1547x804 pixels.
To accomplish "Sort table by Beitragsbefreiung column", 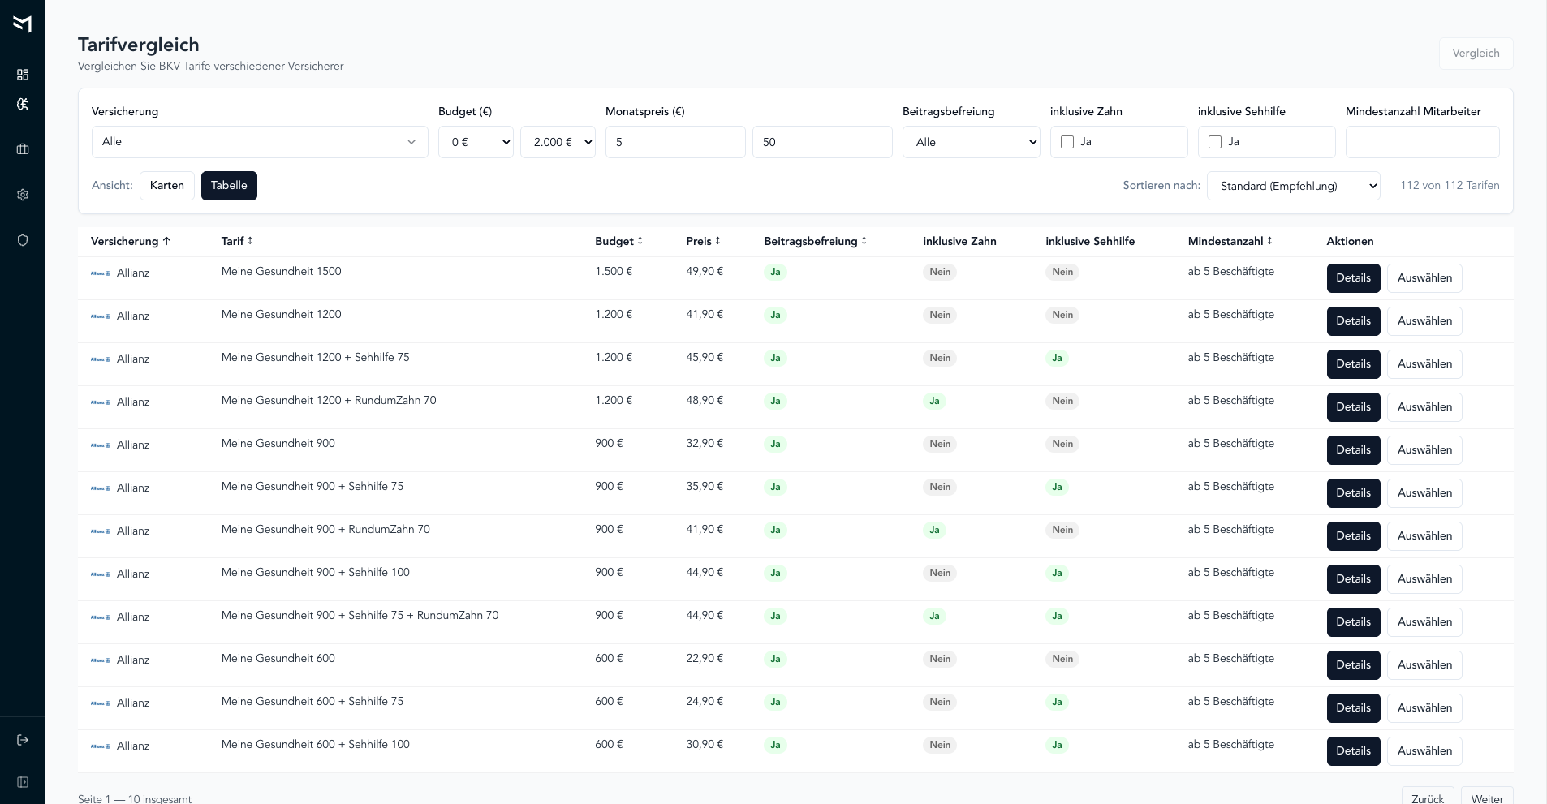I will point(815,241).
